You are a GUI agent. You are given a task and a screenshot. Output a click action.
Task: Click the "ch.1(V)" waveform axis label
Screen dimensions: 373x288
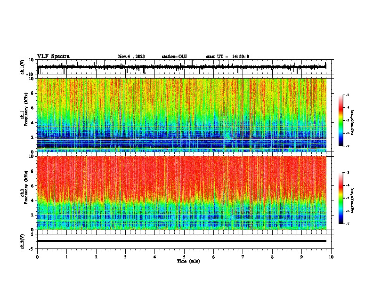[x=23, y=67]
